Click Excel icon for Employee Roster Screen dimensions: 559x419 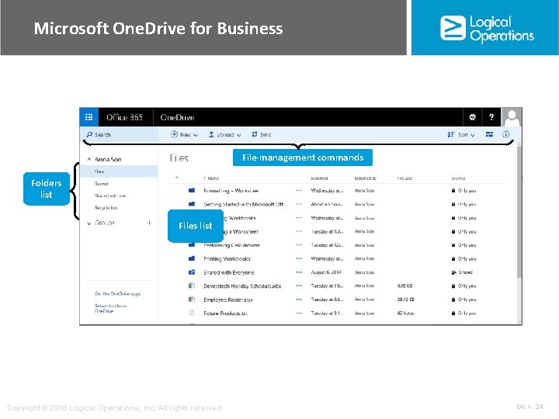pyautogui.click(x=192, y=300)
